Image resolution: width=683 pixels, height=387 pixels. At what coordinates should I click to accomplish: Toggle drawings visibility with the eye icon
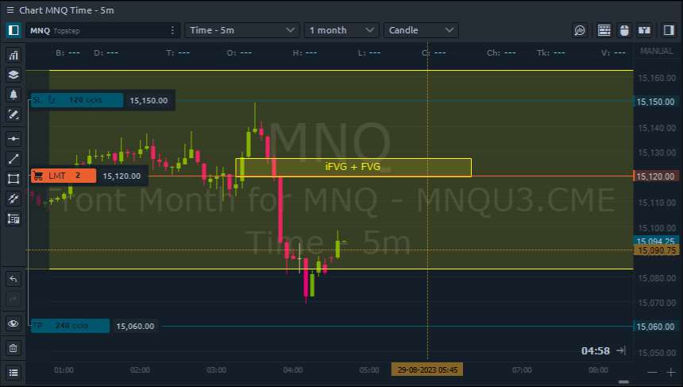(x=14, y=323)
